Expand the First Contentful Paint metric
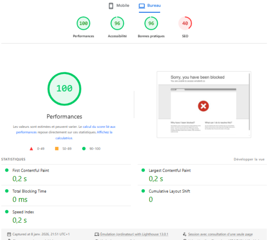This screenshot has width=269, height=240. (31, 170)
